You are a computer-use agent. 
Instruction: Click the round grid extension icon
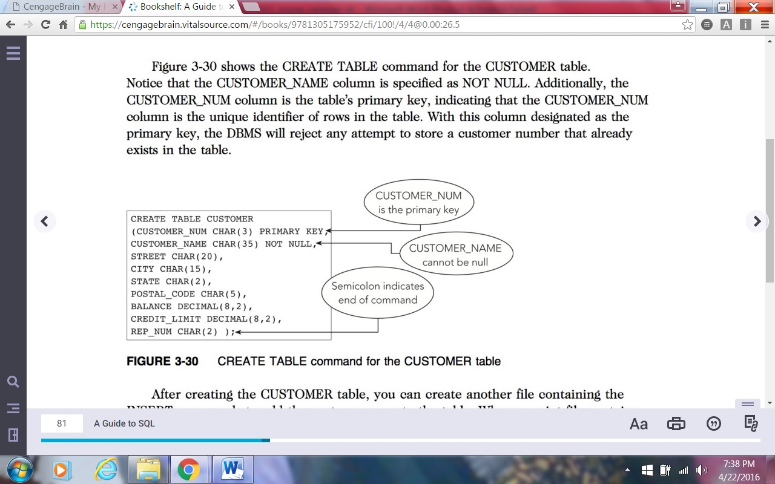pyautogui.click(x=707, y=25)
